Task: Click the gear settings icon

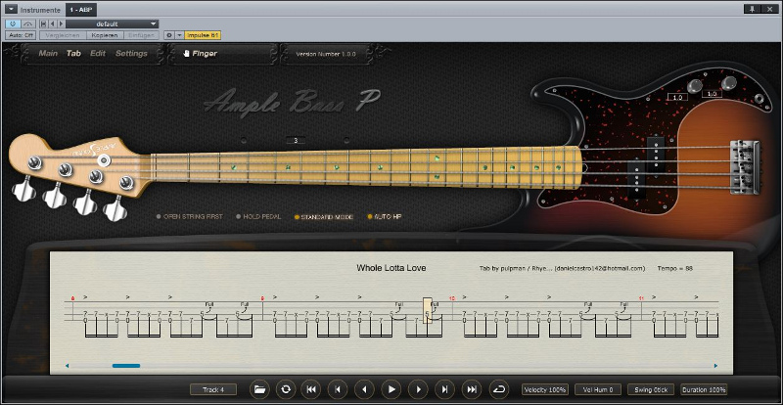Action: point(168,35)
